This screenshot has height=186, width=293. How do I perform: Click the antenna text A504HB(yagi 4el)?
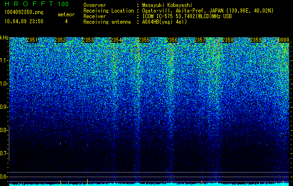(164, 22)
